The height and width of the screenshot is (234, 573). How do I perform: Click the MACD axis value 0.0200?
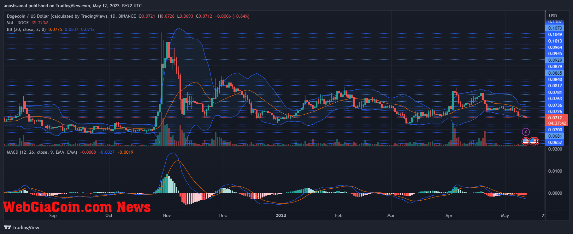tap(555, 149)
